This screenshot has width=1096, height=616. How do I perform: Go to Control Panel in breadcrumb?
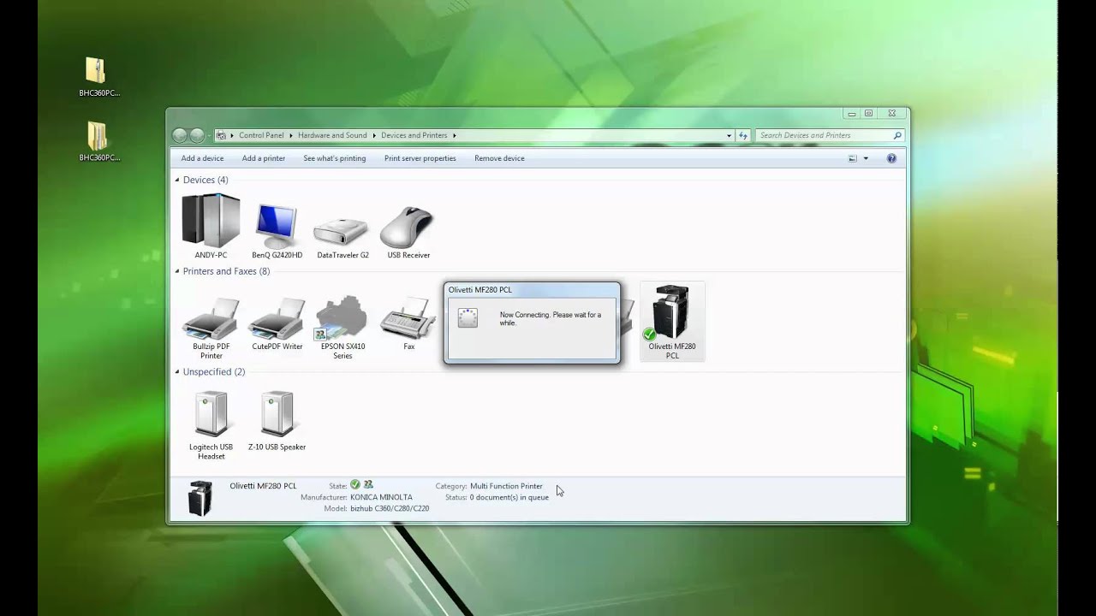coord(261,135)
